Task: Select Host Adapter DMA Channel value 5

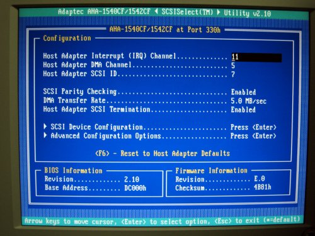Action: pos(233,65)
